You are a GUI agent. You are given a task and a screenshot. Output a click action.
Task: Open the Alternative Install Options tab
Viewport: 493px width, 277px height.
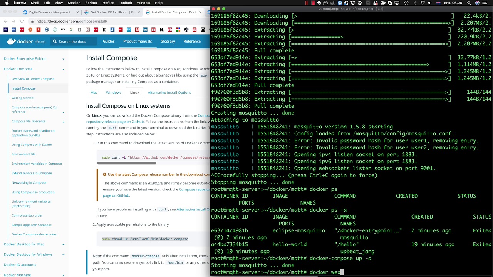pos(169,93)
